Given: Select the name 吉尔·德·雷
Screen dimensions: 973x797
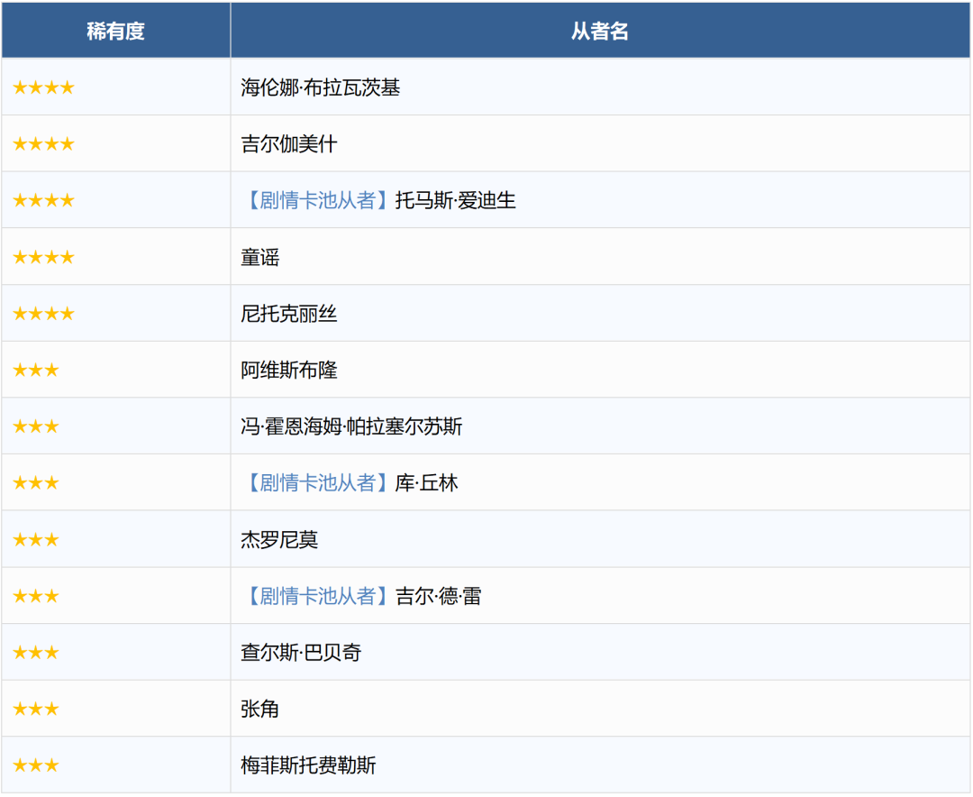Looking at the screenshot, I should point(438,596).
